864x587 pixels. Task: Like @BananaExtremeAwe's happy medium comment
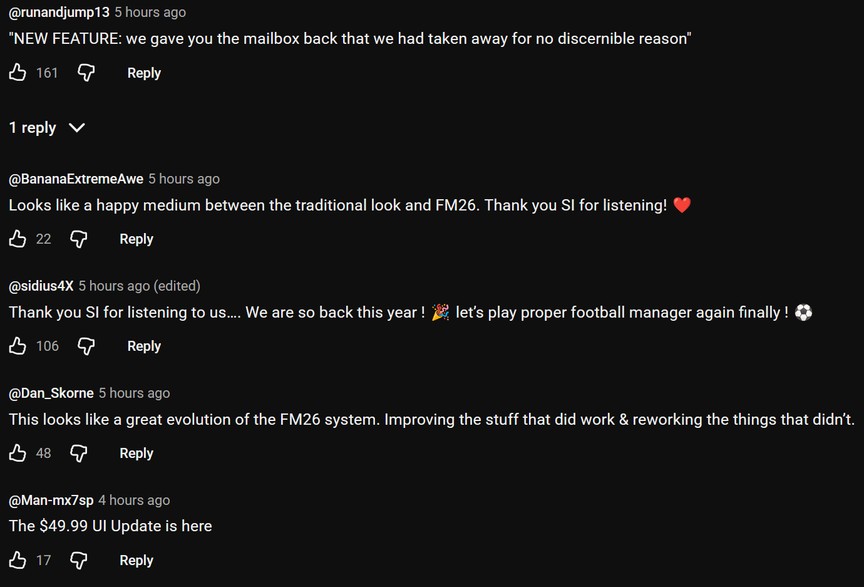pos(18,239)
